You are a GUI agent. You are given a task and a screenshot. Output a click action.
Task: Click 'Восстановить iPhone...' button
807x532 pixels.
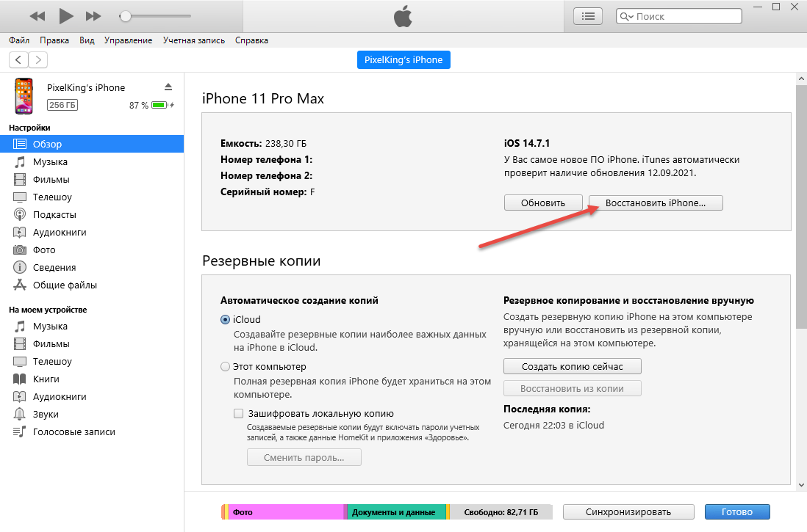click(x=655, y=203)
